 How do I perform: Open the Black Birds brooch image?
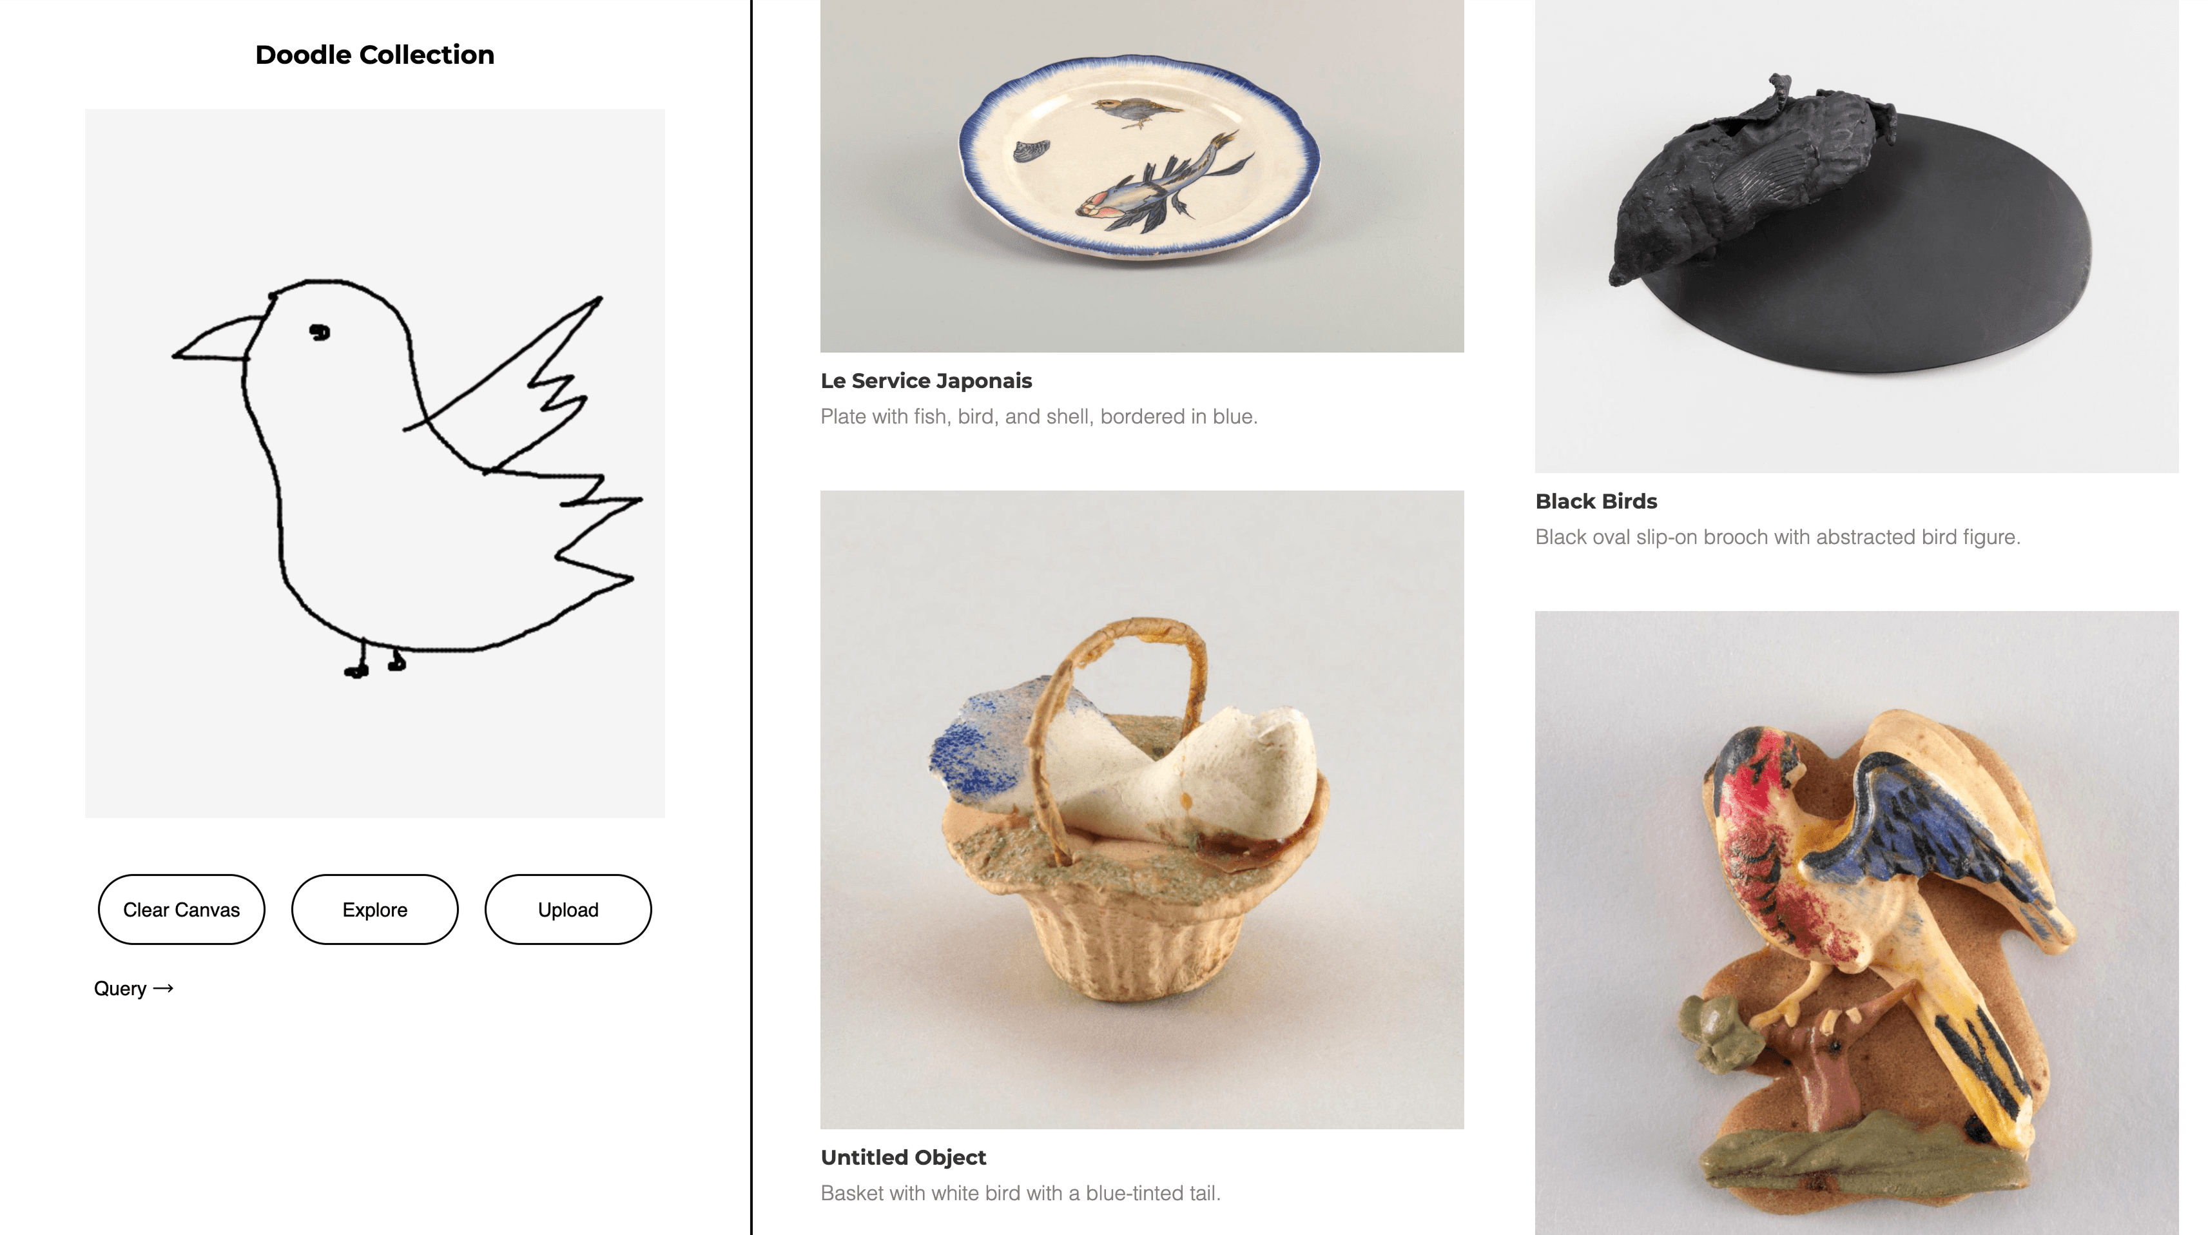point(1857,236)
